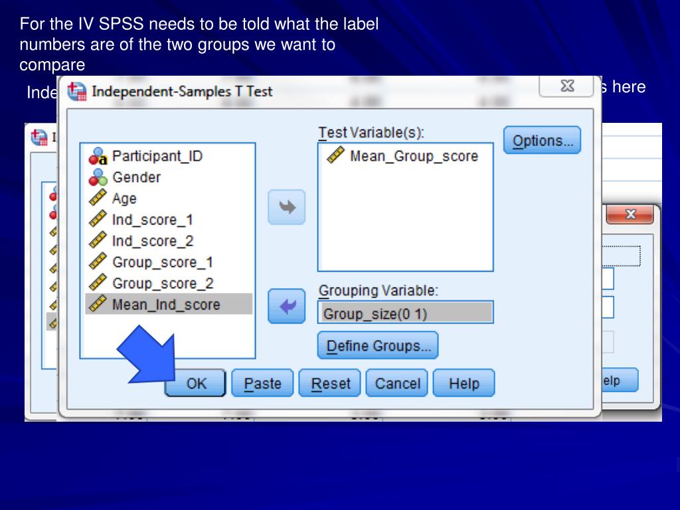680x510 pixels.
Task: Click the Cancel button
Action: click(x=397, y=383)
